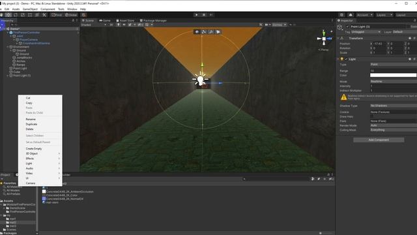The image size is (417, 235).
Task: Choose Rename in the context menu
Action: (40, 119)
